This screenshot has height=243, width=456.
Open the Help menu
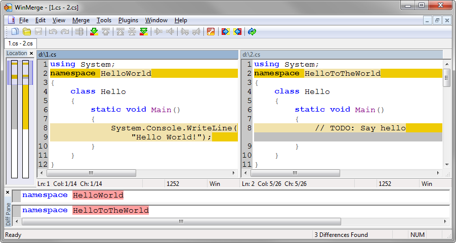pos(181,20)
